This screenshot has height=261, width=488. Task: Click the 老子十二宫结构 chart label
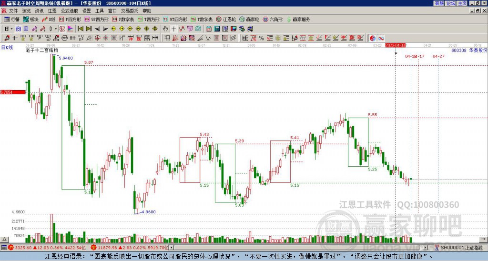[42, 50]
